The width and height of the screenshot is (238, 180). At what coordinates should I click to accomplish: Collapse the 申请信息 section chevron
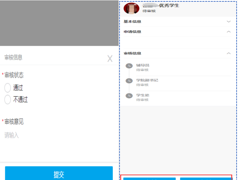[x=229, y=32]
